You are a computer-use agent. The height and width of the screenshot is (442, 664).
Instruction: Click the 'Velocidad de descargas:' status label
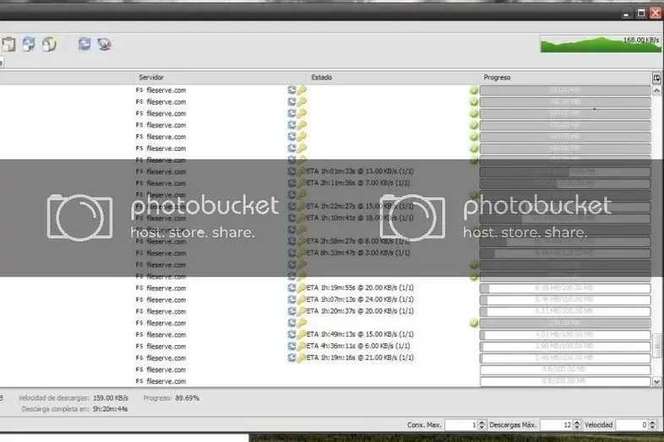pyautogui.click(x=54, y=398)
